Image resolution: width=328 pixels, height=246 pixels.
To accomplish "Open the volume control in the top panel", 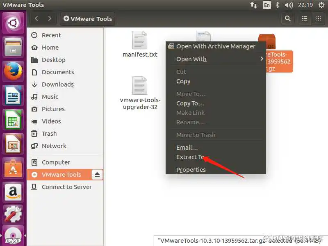I will pyautogui.click(x=288, y=5).
